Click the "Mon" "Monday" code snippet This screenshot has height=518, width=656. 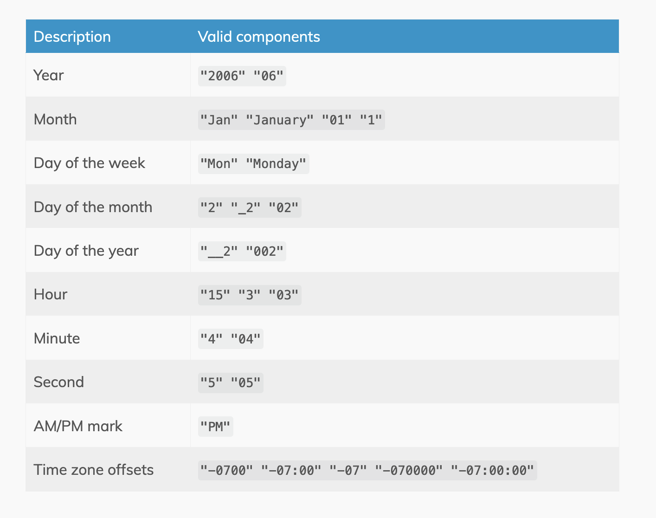[253, 164]
